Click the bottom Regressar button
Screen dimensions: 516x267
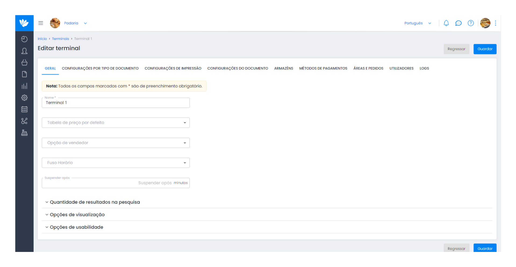(x=456, y=248)
